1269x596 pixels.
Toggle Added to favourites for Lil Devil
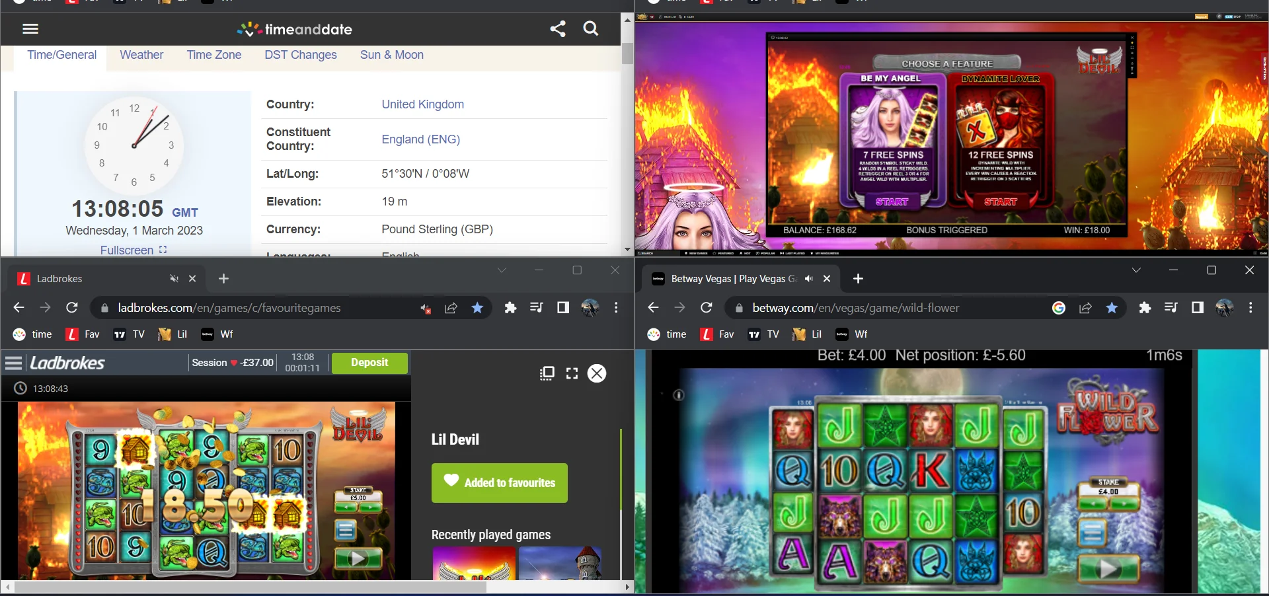point(500,483)
